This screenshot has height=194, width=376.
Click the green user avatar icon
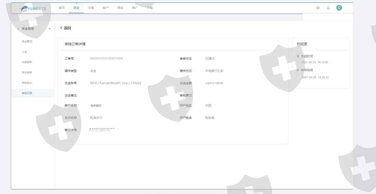coord(339,8)
